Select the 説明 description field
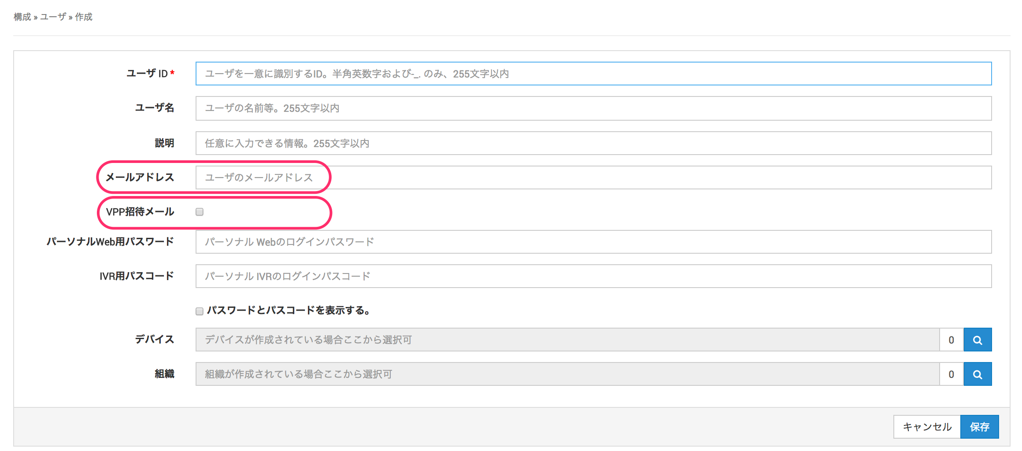1022x451 pixels. (593, 143)
